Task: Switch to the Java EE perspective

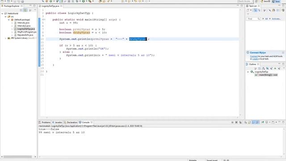Action: 265,1
